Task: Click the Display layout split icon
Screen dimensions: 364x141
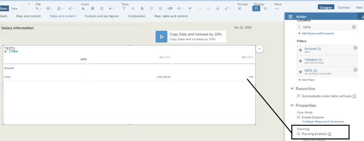Action: click(266, 9)
